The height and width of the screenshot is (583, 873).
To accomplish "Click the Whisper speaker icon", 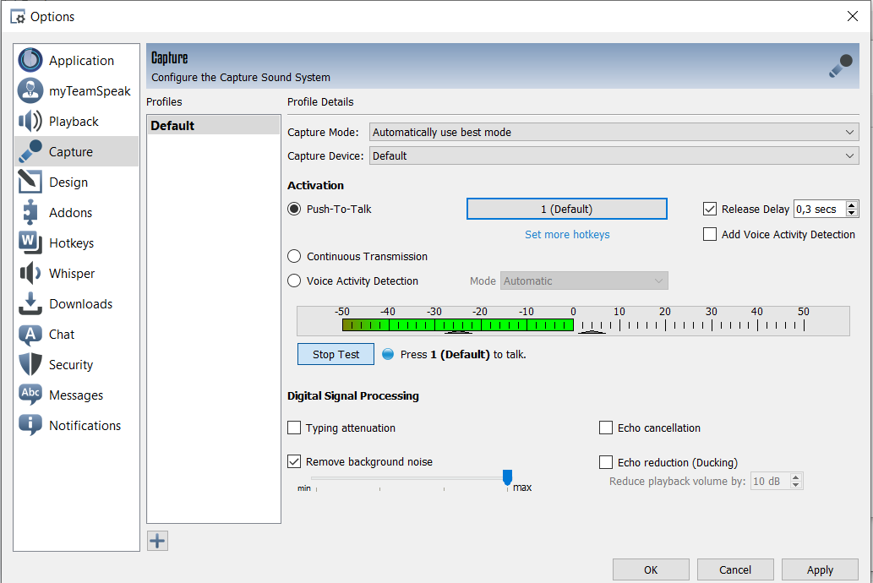I will pos(30,273).
